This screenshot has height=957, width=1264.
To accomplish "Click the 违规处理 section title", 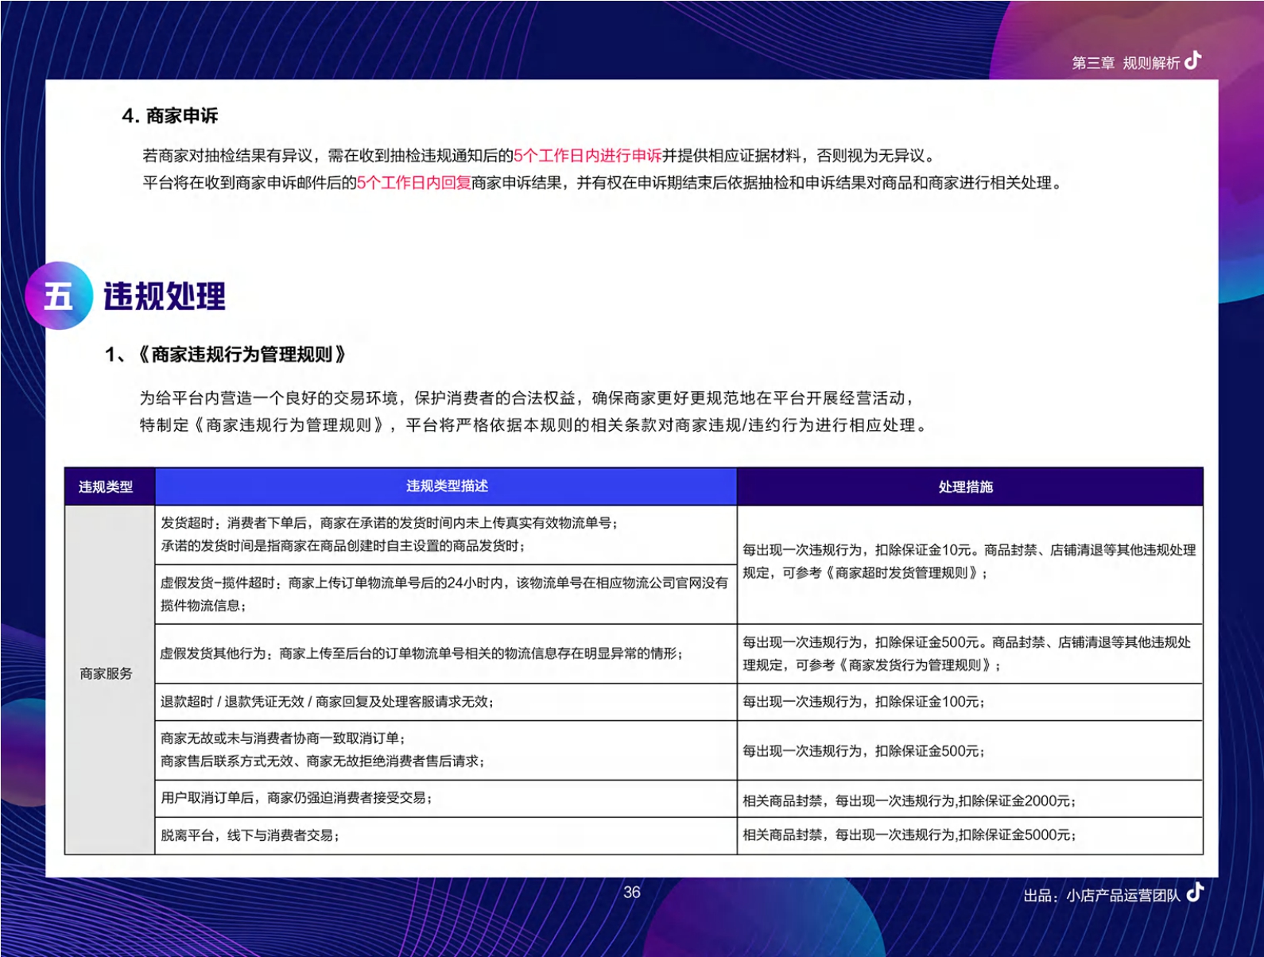I will [165, 296].
